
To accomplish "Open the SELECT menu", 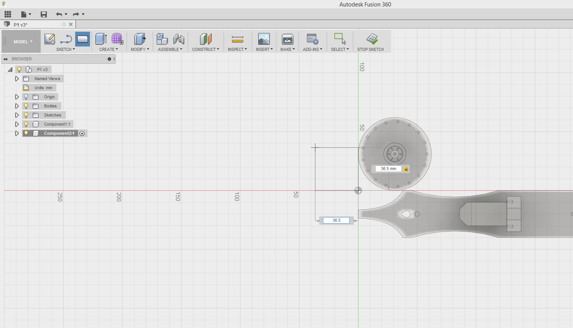I will tap(340, 49).
